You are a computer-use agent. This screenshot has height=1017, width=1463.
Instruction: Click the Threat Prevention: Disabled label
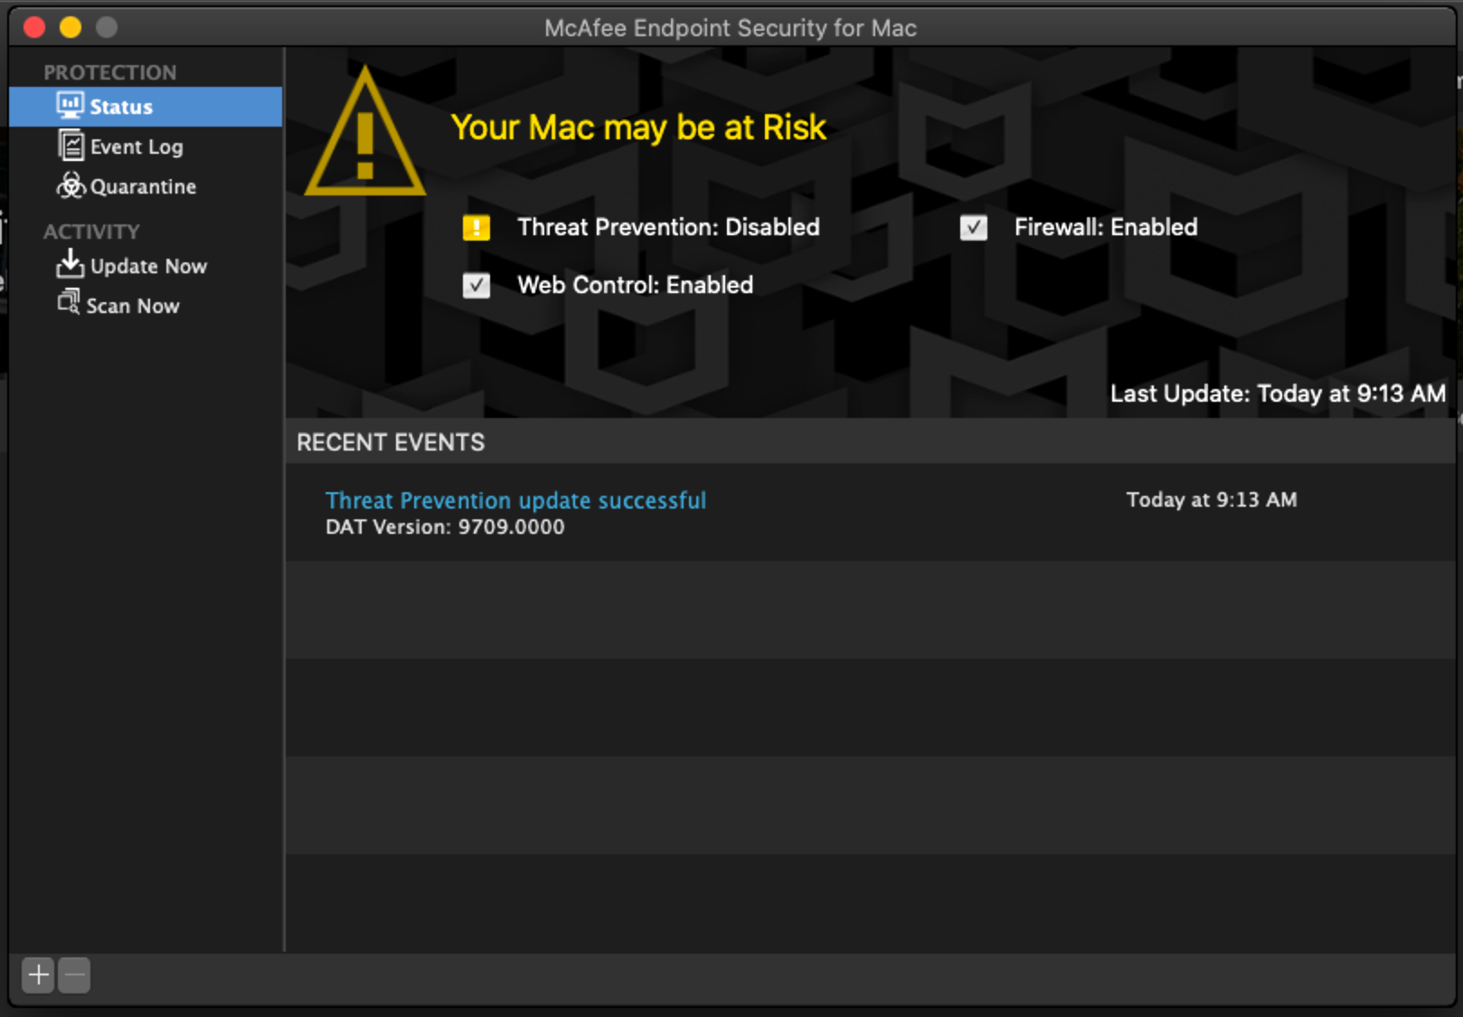click(668, 227)
